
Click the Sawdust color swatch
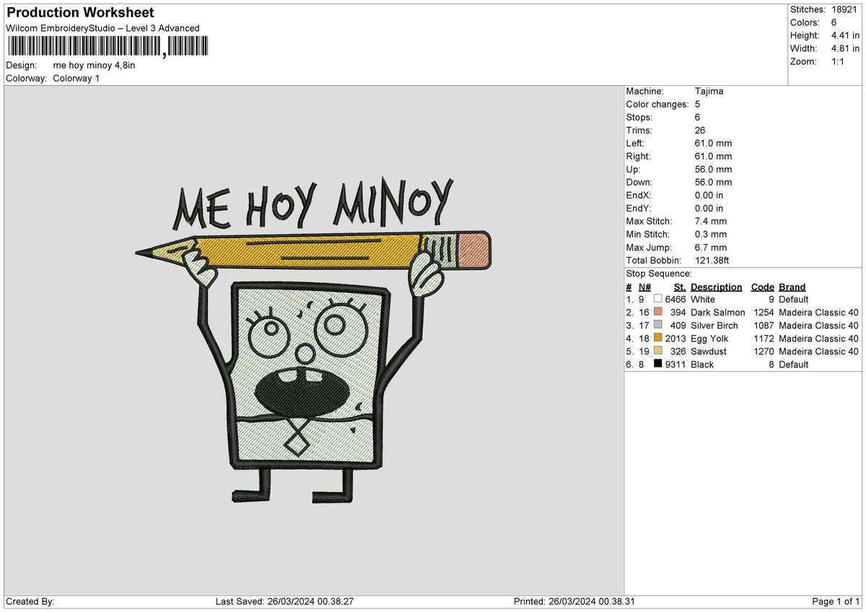[x=657, y=351]
